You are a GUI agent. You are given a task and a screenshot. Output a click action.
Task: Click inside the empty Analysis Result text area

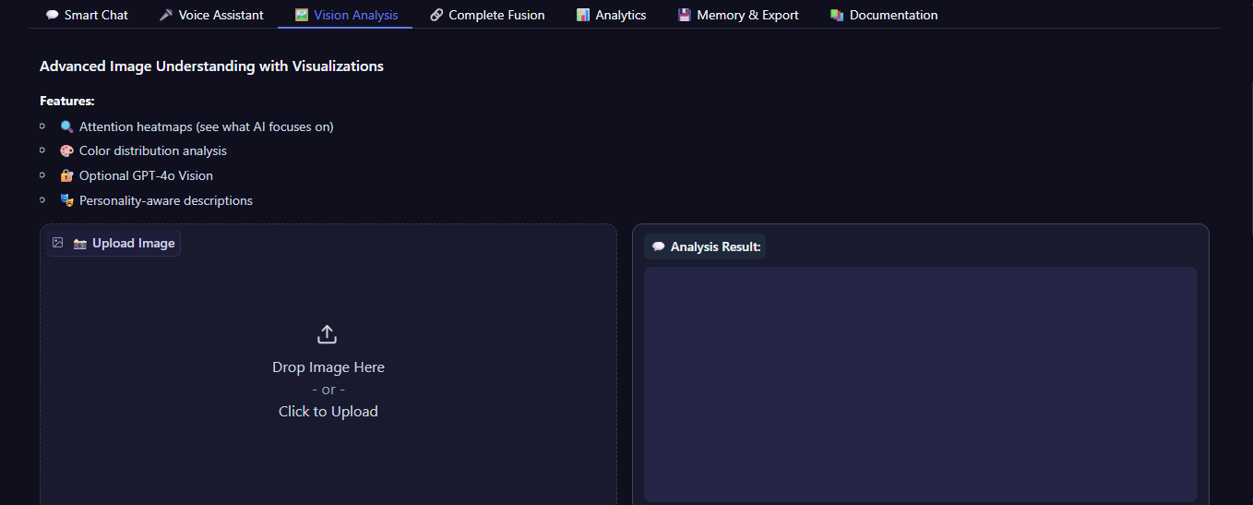coord(921,385)
